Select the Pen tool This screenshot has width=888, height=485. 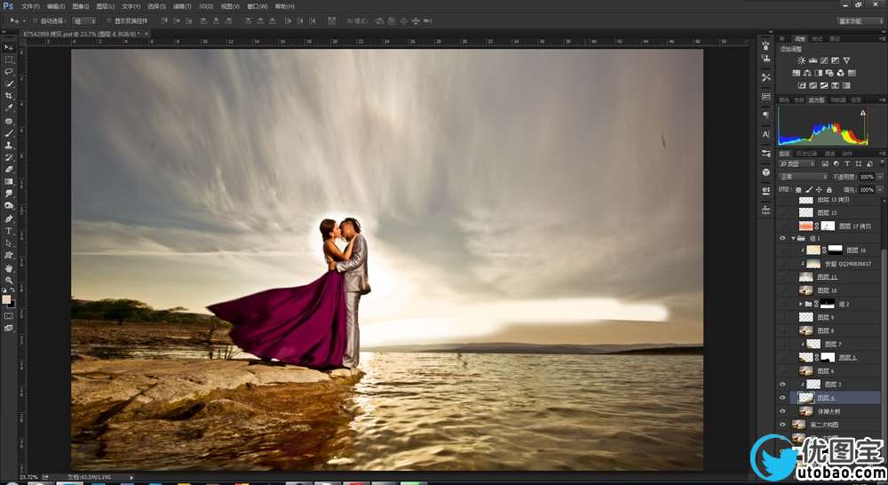click(x=9, y=219)
